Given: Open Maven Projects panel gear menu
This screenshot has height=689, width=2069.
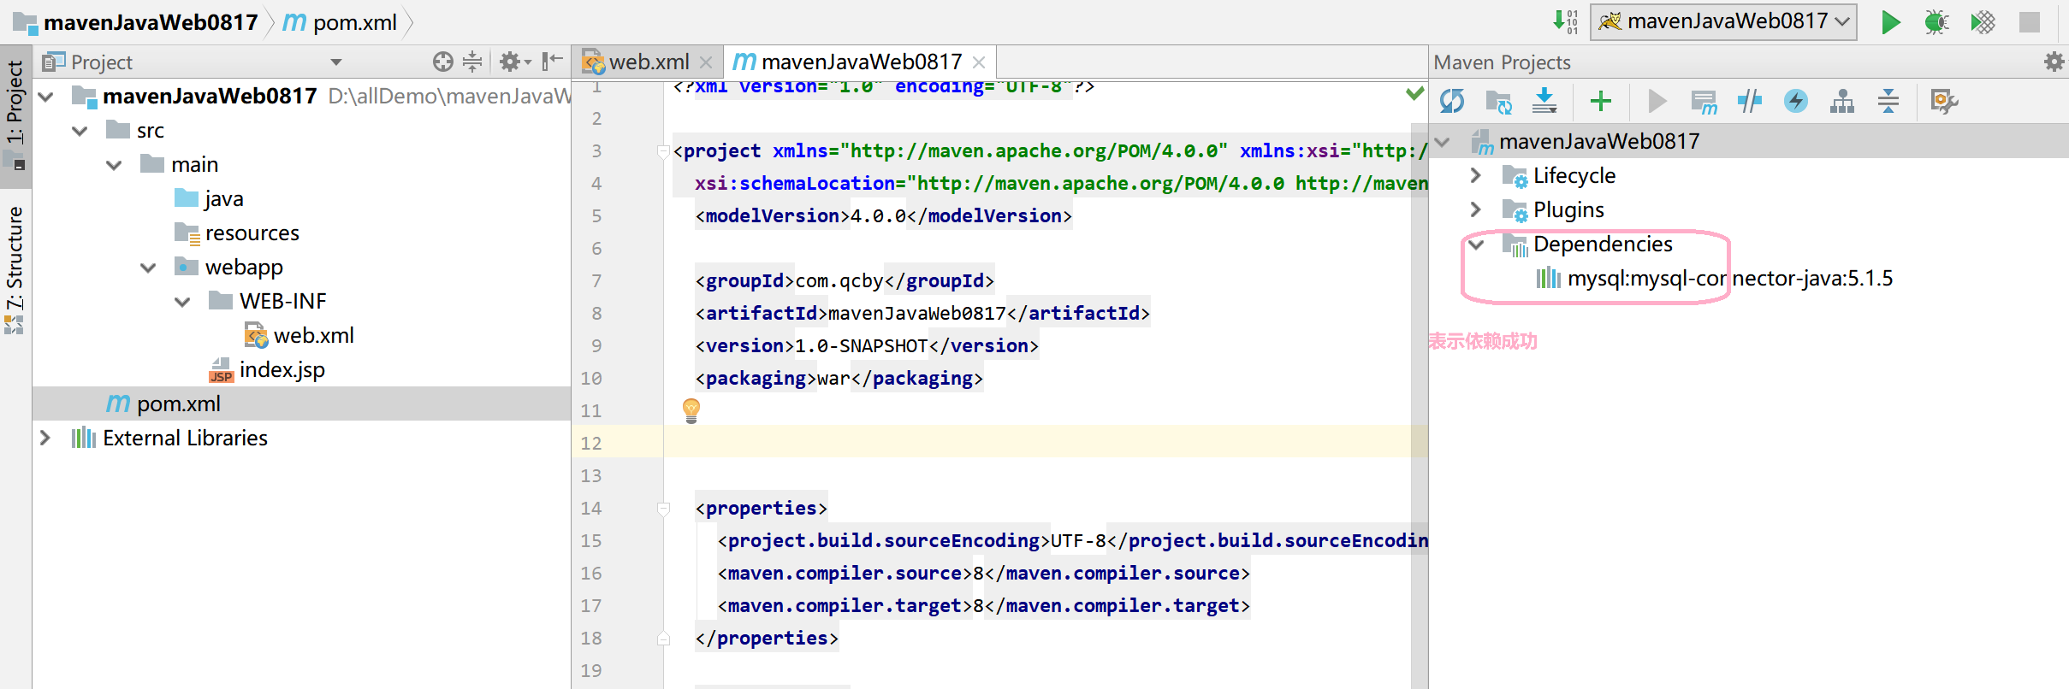Looking at the screenshot, I should [x=2054, y=62].
